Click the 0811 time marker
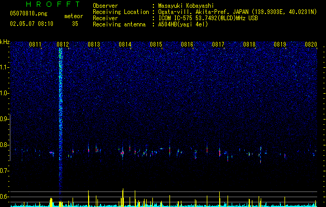Image resolution: width=326 pixels, height=207 pixels. [35, 45]
